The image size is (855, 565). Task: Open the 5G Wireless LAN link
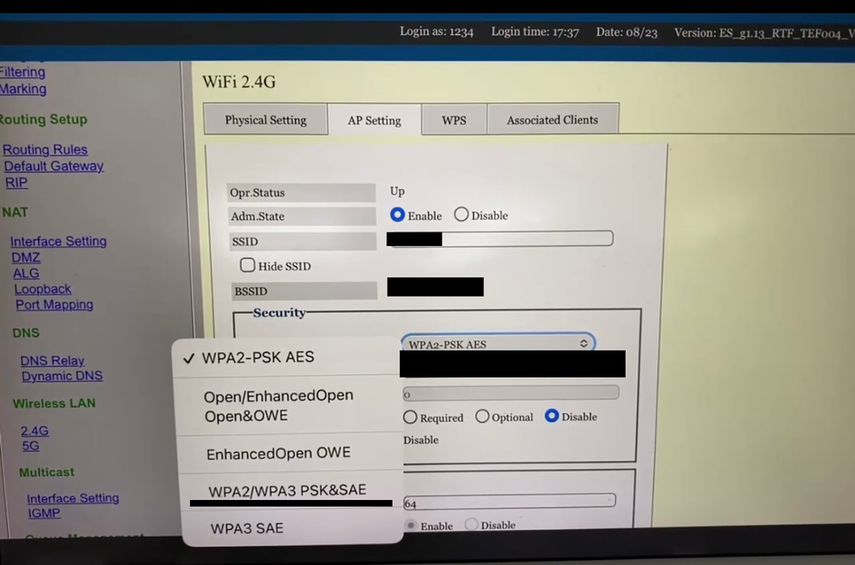pyautogui.click(x=30, y=446)
